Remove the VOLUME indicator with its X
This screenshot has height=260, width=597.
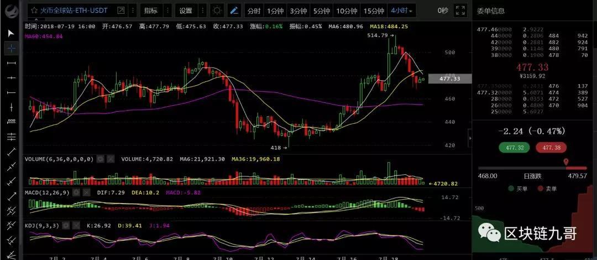[x=110, y=159]
